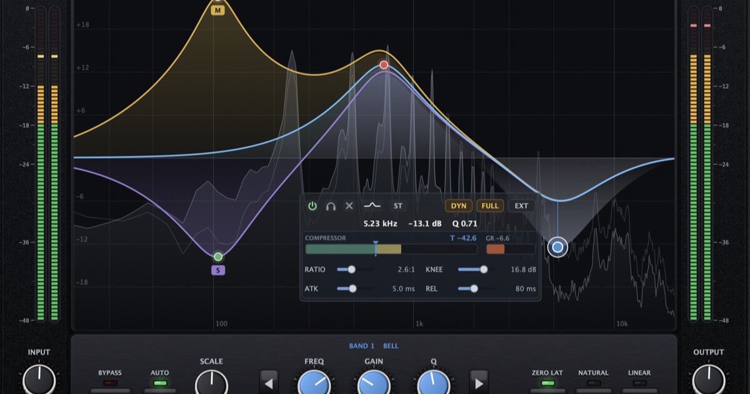Delete the band with X icon

click(x=349, y=206)
